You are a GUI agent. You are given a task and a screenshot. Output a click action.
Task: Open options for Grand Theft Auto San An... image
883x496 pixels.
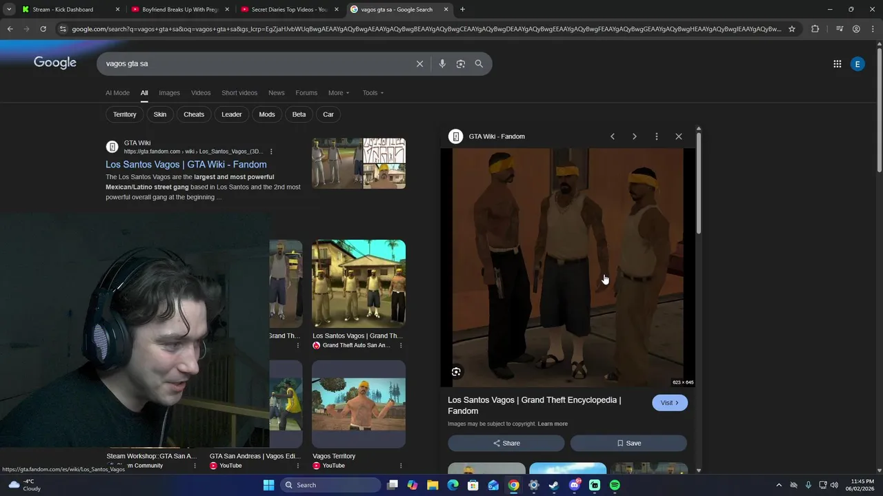(x=401, y=346)
